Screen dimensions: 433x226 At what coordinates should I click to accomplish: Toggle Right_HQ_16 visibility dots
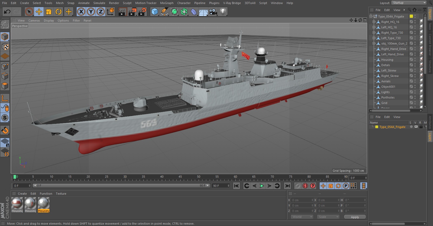415,22
